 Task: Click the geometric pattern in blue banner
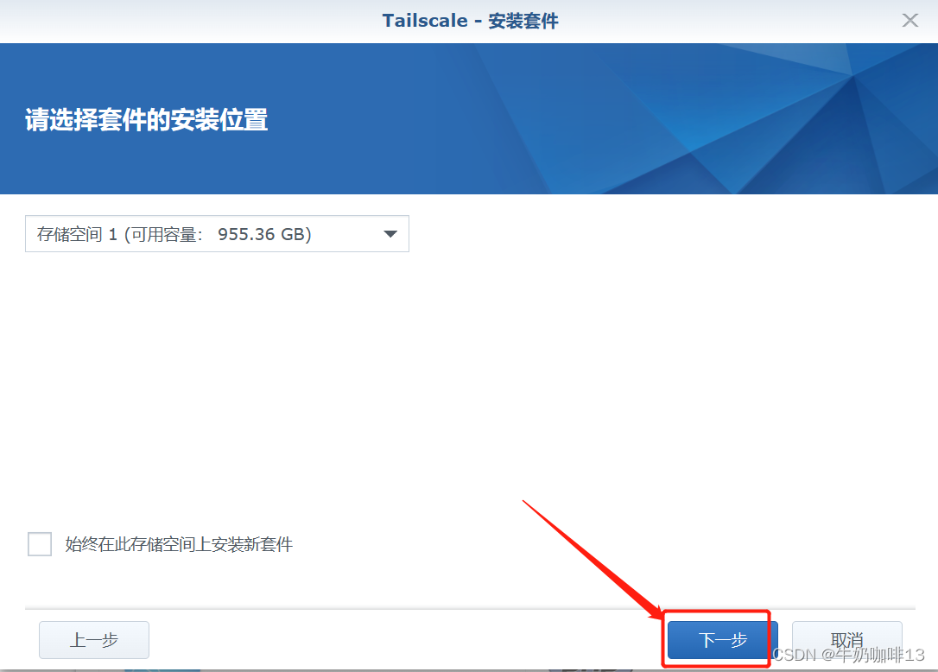point(748,118)
